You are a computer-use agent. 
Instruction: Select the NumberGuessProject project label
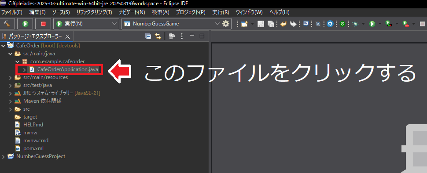(40, 156)
